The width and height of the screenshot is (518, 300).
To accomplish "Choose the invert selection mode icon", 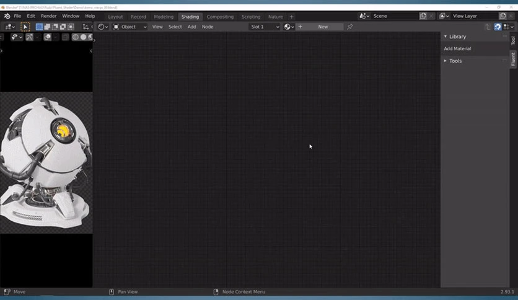I will click(x=63, y=27).
